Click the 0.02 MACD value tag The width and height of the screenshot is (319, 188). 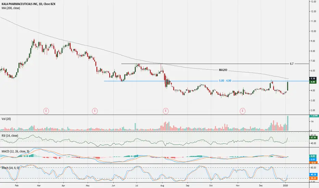(x=313, y=156)
